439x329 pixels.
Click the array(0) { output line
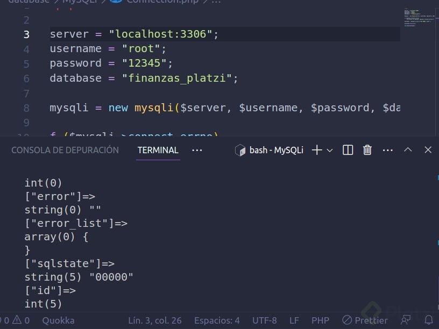(56, 237)
